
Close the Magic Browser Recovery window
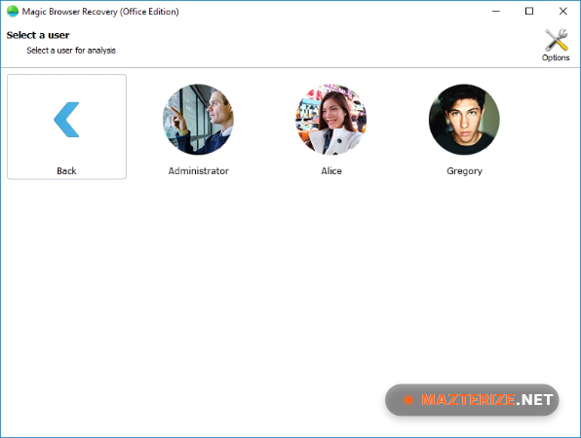(x=563, y=12)
